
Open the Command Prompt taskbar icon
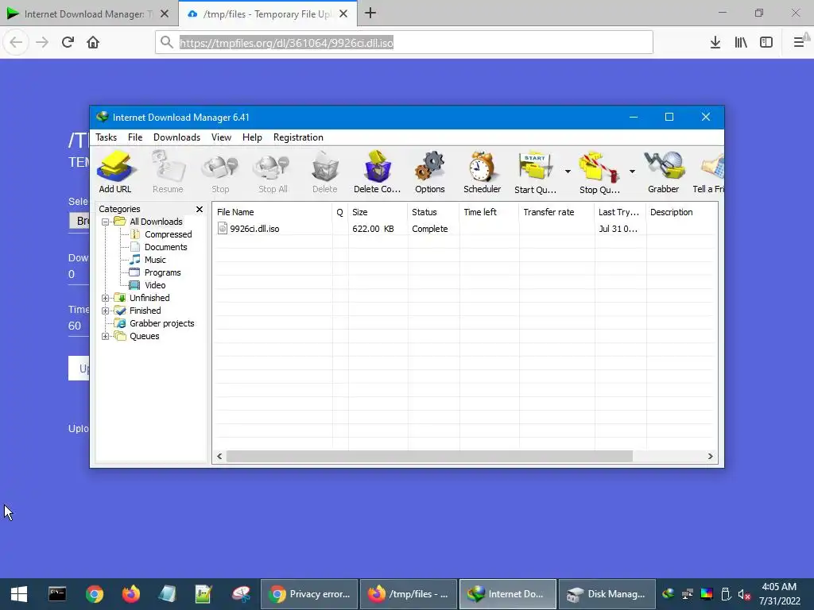pyautogui.click(x=57, y=594)
